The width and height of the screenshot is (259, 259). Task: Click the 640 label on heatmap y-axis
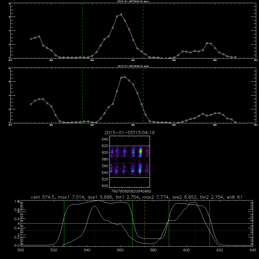coord(105,139)
